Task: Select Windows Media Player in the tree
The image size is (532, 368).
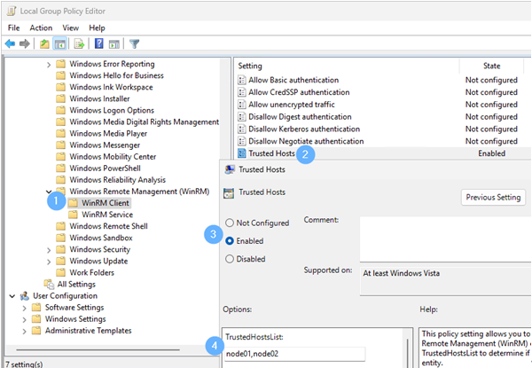Action: point(108,133)
